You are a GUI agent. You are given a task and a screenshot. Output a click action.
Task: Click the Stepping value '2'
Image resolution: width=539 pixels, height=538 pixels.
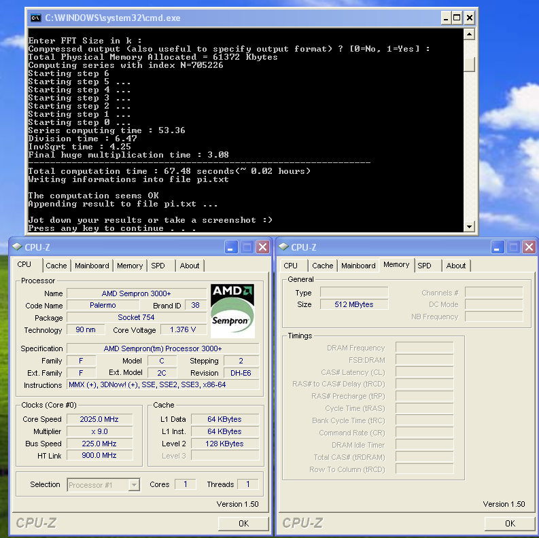[241, 361]
